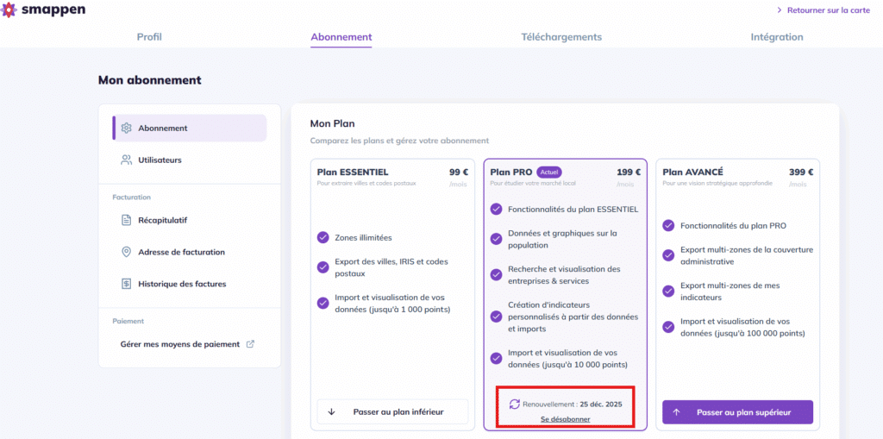Click the checkmark beside Zones illimitées
Viewport: 883px width, 439px height.
click(323, 237)
